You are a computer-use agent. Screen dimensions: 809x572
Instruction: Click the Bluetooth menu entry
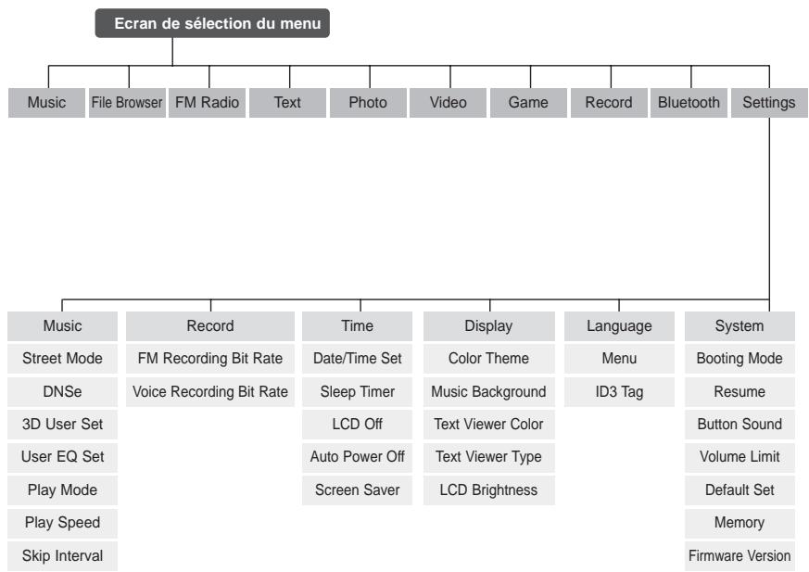[x=689, y=103]
